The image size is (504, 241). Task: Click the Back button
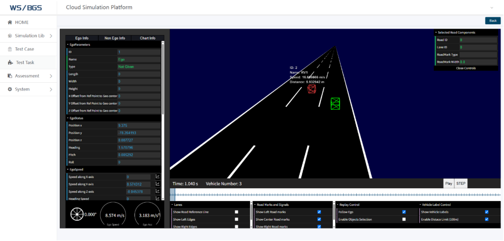(x=493, y=21)
